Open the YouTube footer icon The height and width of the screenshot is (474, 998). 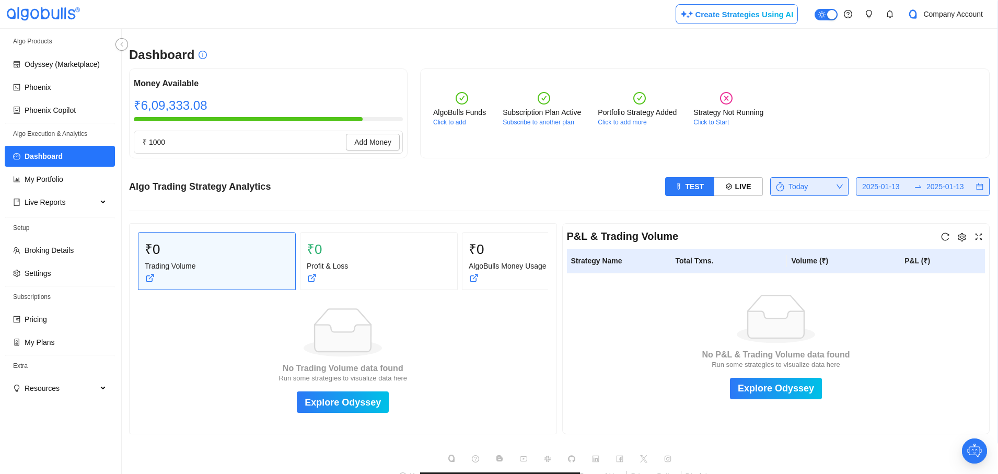pyautogui.click(x=524, y=459)
